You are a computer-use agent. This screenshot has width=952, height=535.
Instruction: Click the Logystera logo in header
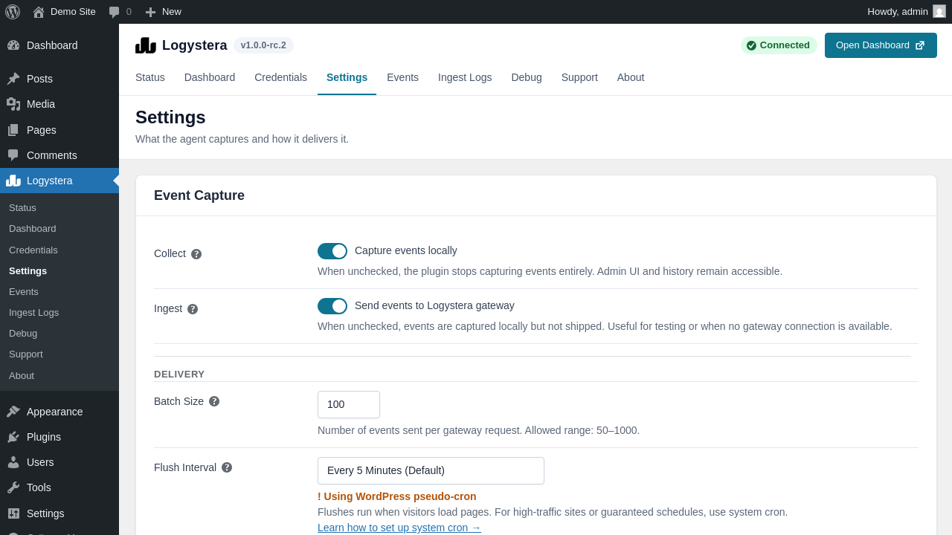coord(146,45)
